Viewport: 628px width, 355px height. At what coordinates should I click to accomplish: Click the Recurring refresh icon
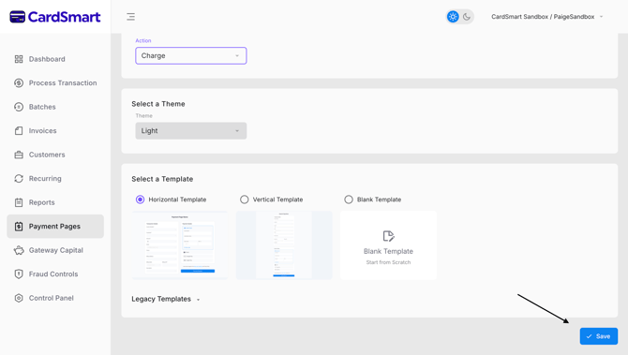(19, 179)
